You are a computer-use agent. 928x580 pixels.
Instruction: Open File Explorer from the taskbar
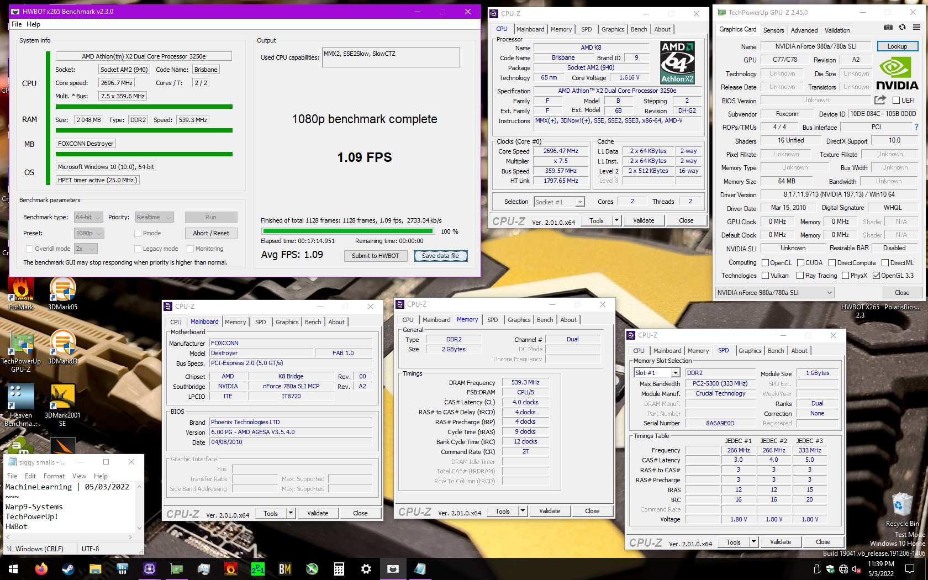(x=96, y=569)
